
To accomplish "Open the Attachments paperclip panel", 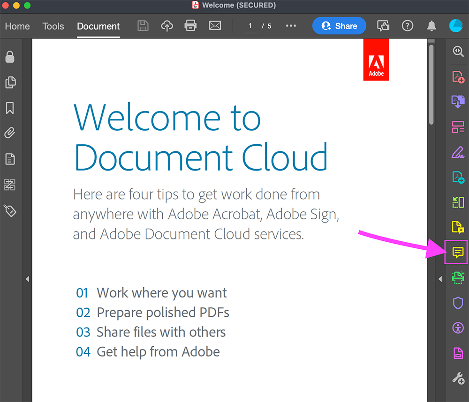I will click(10, 133).
